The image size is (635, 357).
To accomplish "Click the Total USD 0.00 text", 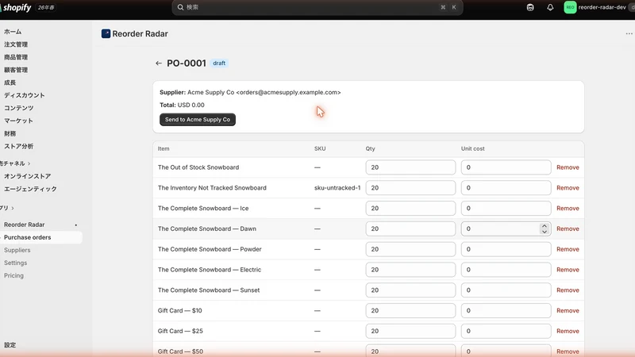I will pos(182,105).
